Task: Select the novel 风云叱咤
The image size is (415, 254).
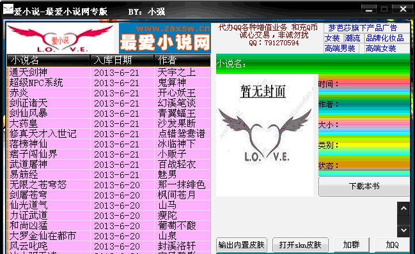Action: click(x=28, y=246)
